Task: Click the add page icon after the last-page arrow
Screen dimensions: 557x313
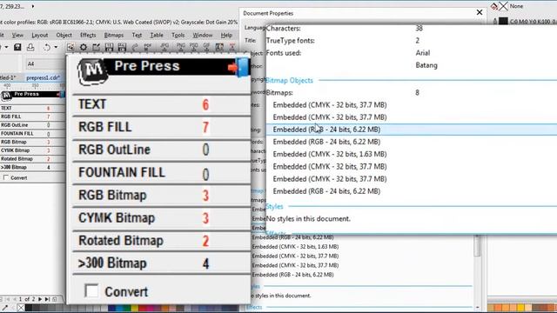Action: pos(54,299)
